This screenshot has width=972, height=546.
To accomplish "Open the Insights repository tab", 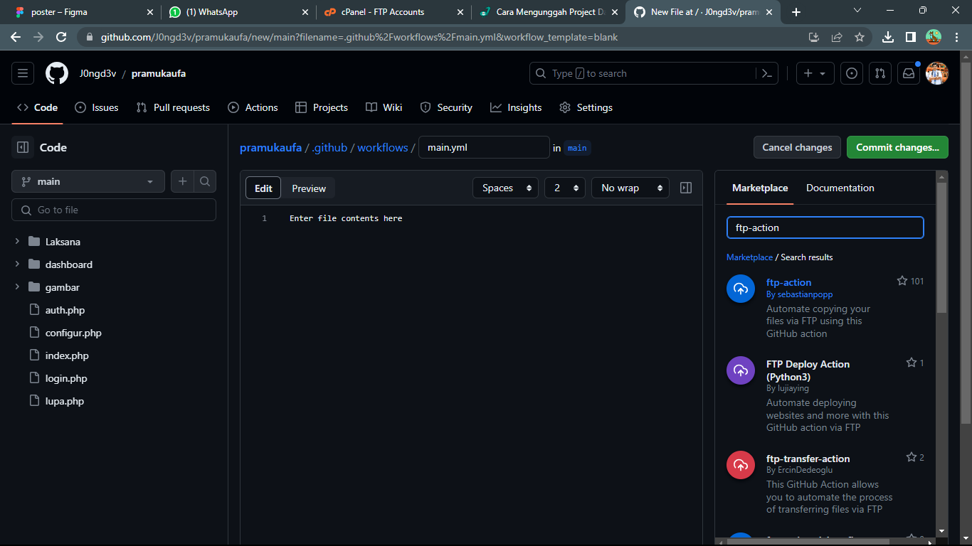I will (x=516, y=107).
